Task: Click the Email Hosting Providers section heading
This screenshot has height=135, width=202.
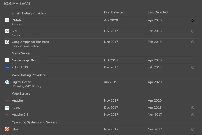Action: click(x=29, y=13)
